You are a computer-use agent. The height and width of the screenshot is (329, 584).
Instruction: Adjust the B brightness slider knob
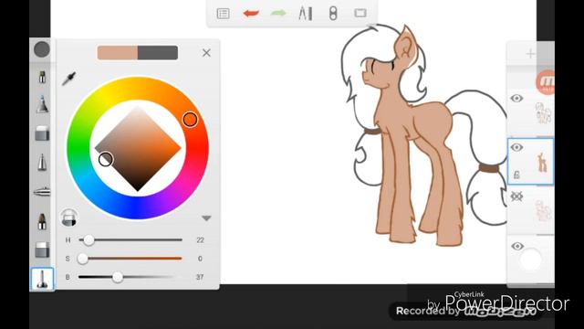point(118,277)
